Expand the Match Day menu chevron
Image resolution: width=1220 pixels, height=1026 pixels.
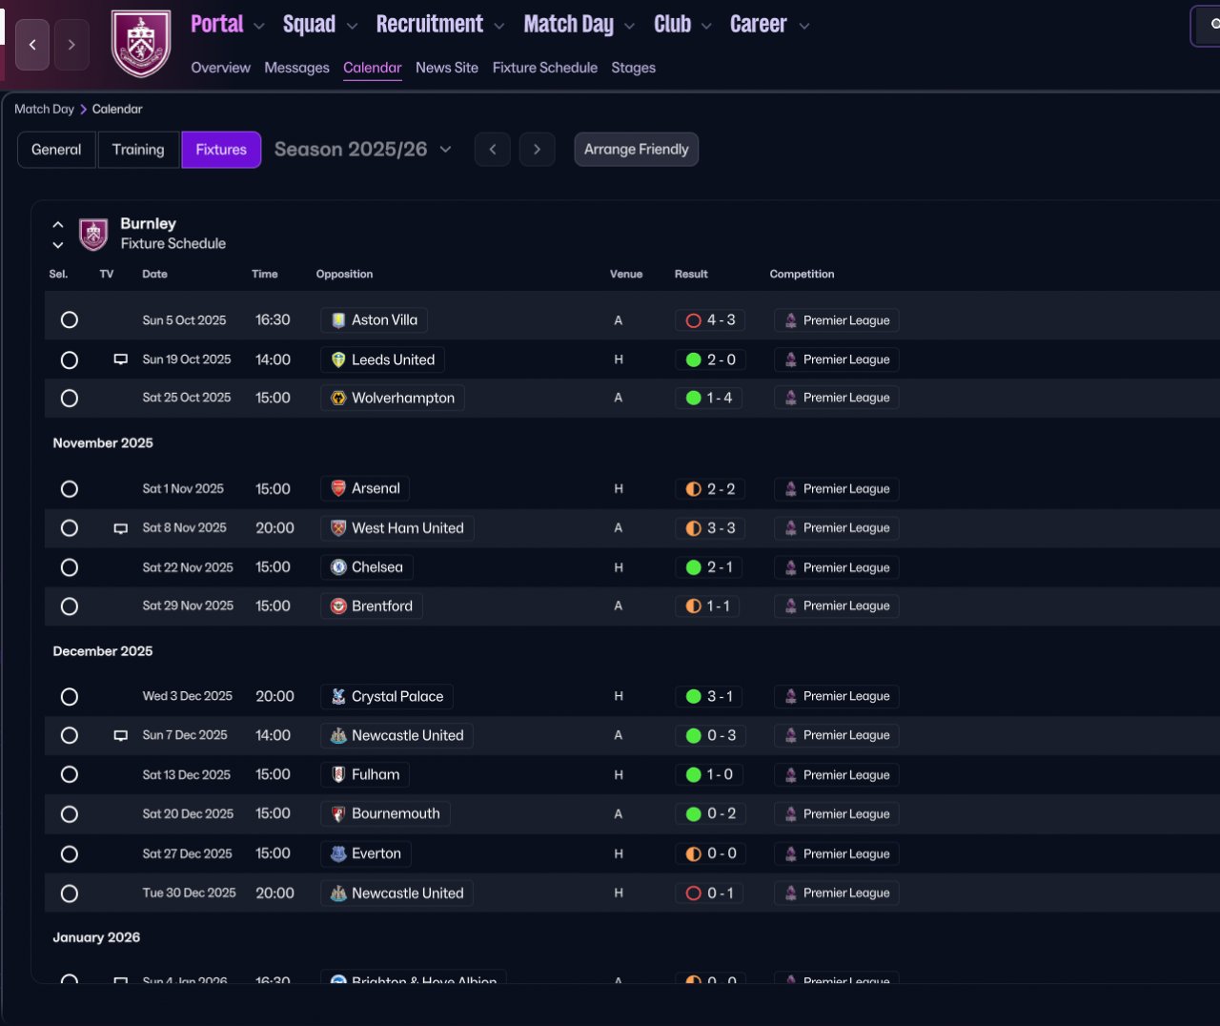630,27
